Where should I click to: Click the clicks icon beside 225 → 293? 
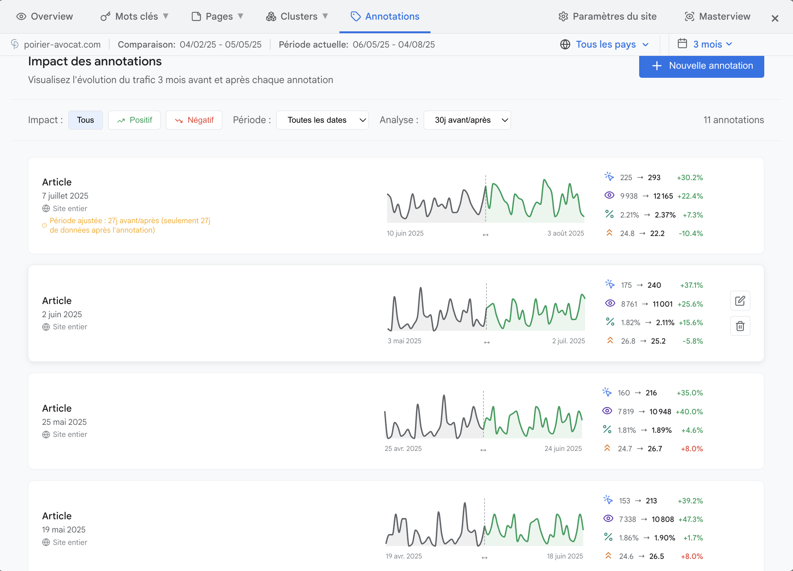[x=609, y=177]
